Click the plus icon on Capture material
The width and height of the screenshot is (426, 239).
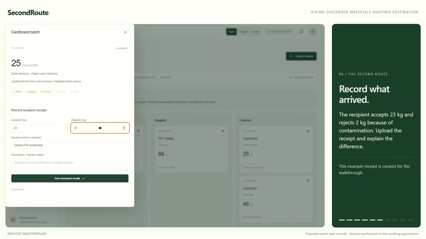click(291, 56)
